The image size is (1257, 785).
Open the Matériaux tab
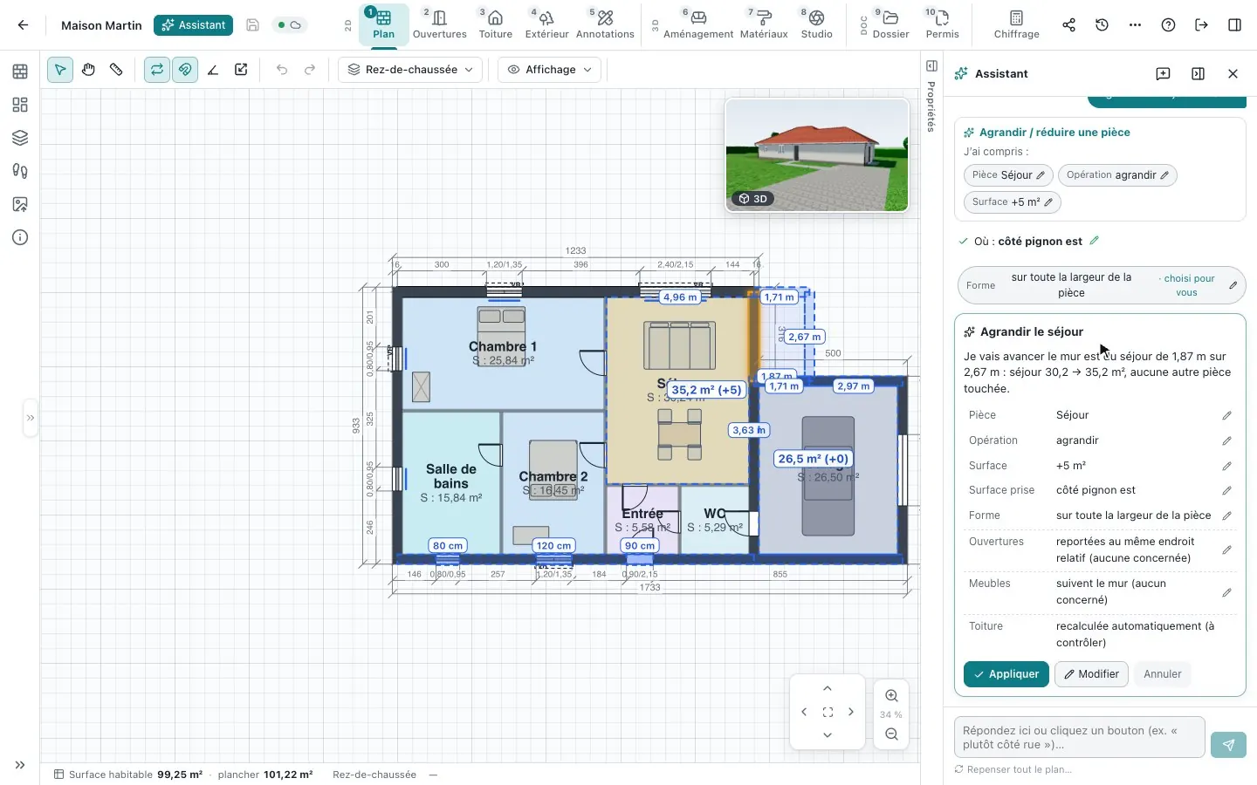pyautogui.click(x=764, y=24)
